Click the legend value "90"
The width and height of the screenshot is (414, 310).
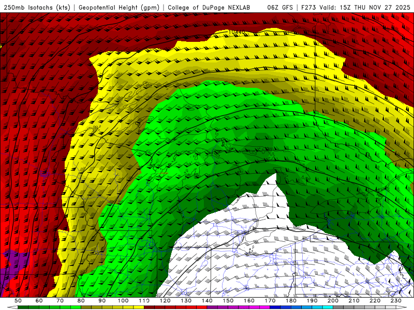pos(102,301)
